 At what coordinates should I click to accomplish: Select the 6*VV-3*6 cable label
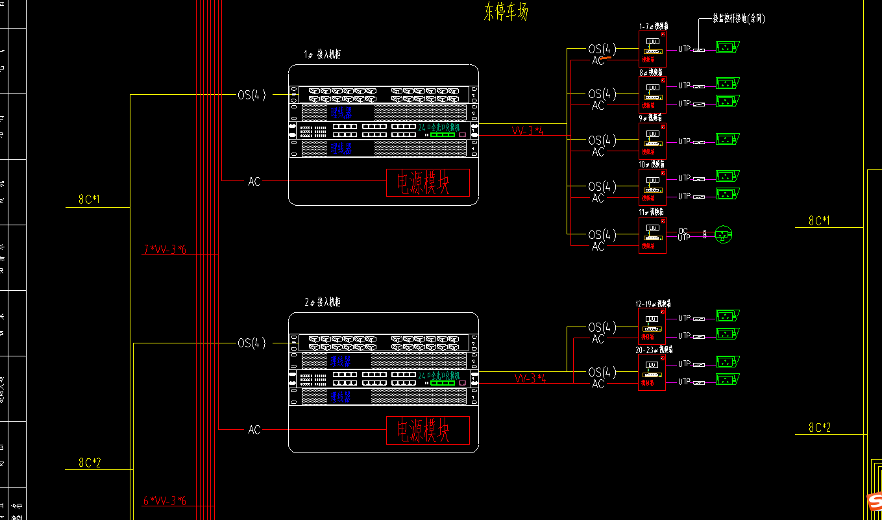click(165, 501)
